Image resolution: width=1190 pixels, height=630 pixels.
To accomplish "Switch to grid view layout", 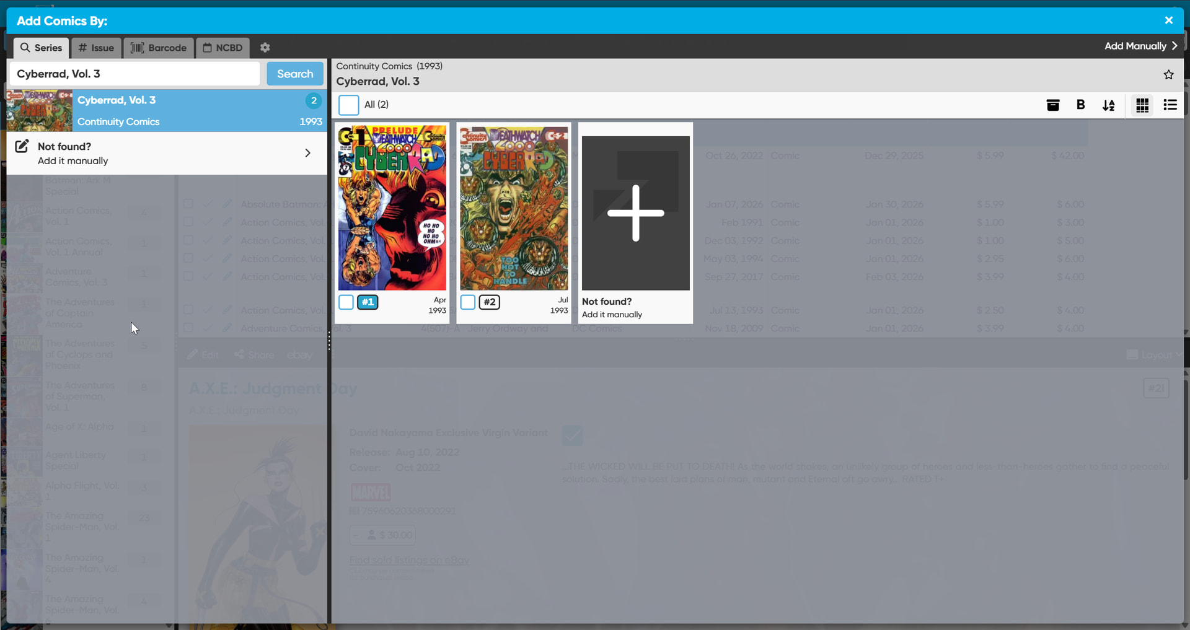I will point(1142,105).
